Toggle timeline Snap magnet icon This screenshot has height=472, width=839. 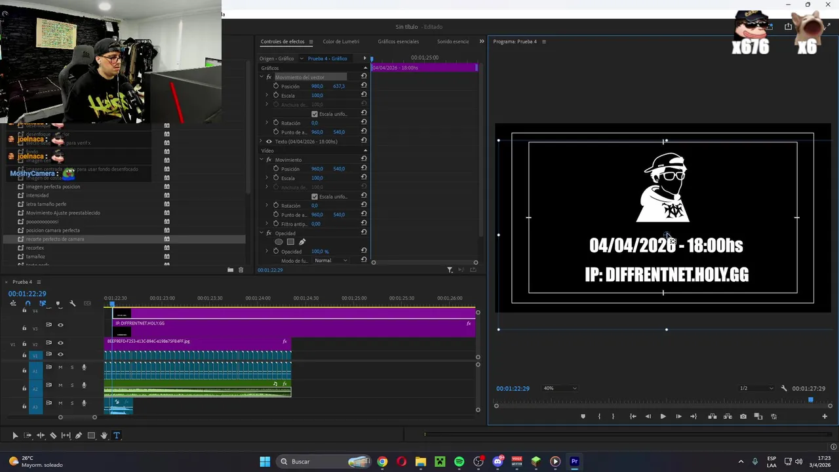pyautogui.click(x=28, y=304)
